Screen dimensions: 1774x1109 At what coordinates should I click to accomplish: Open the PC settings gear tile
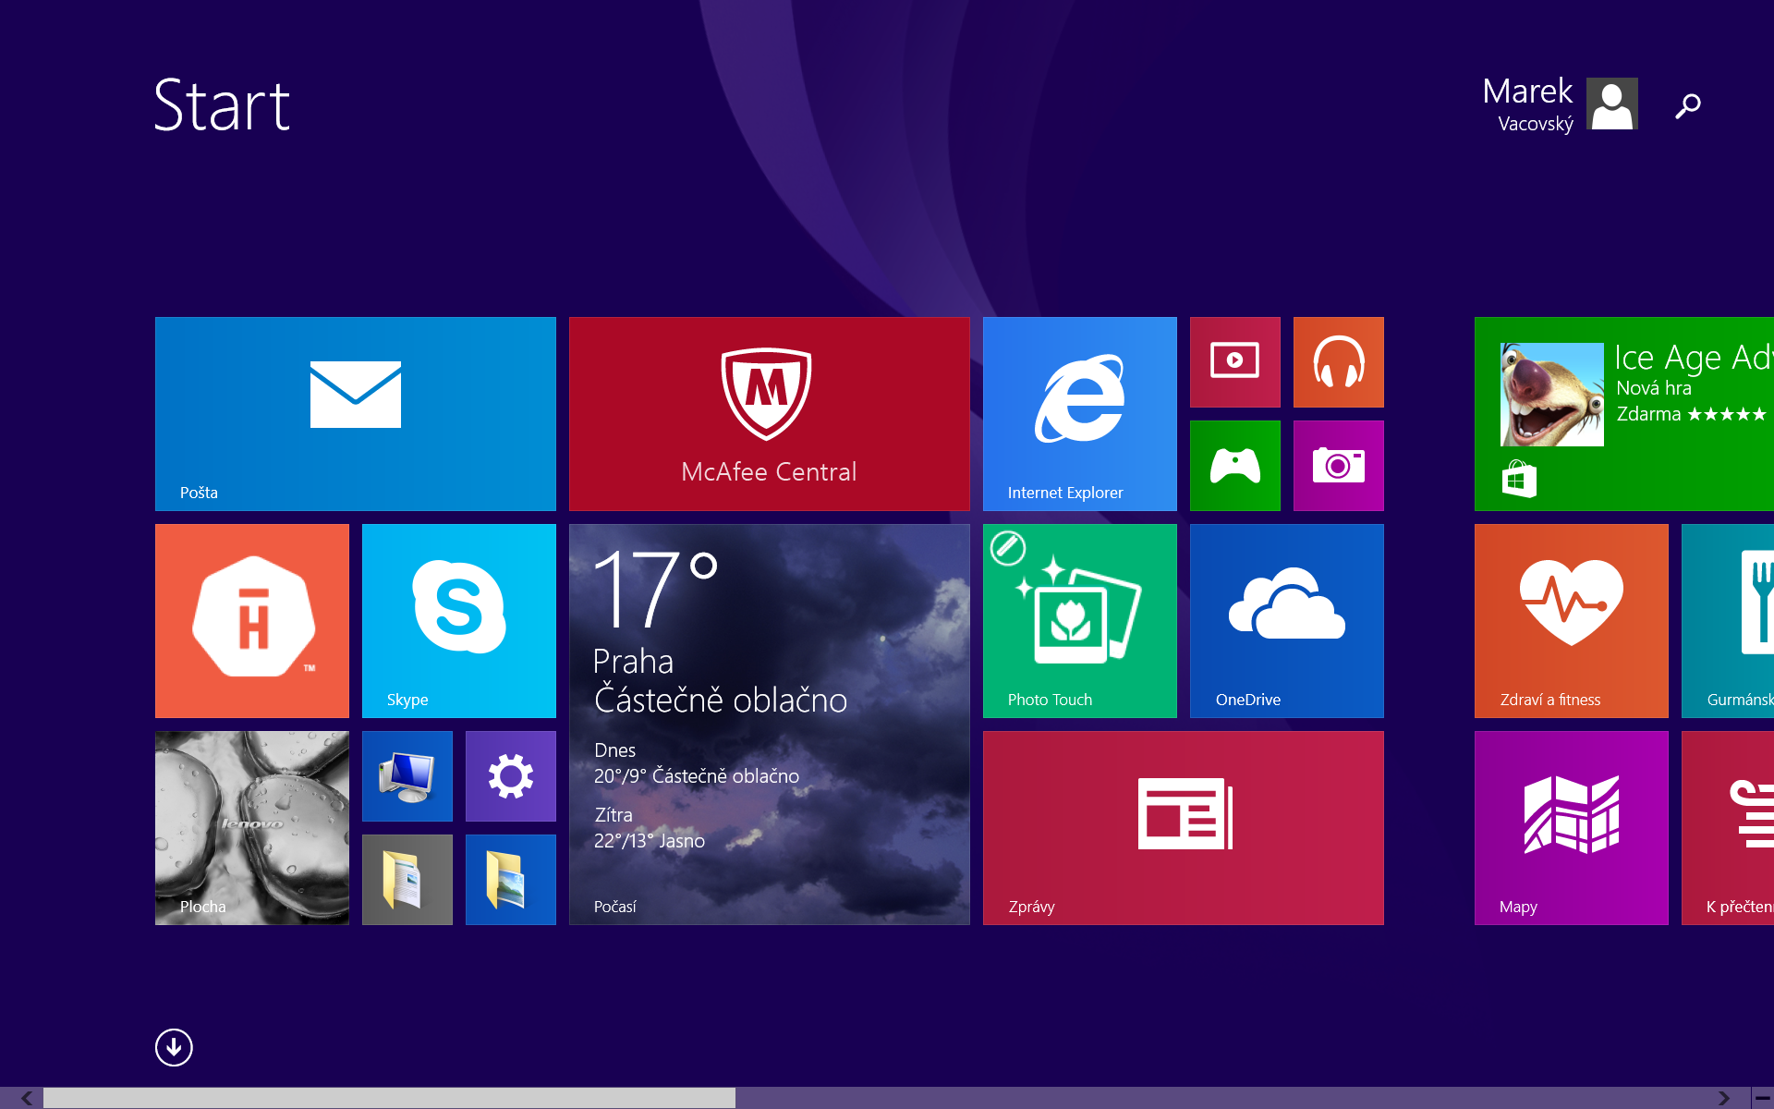(x=511, y=776)
